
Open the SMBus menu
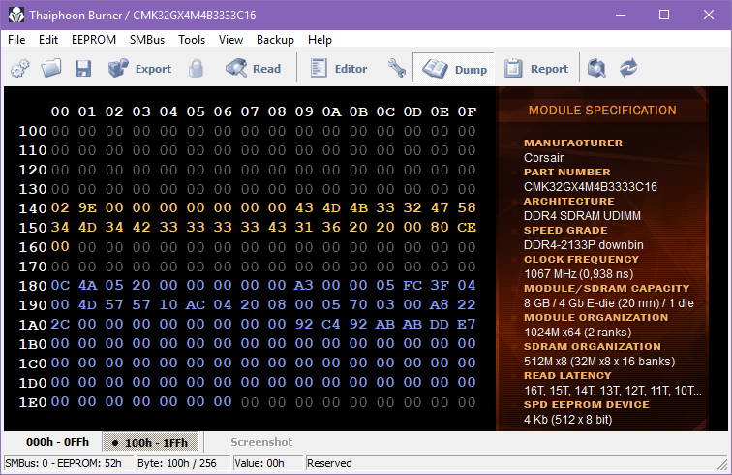[147, 40]
